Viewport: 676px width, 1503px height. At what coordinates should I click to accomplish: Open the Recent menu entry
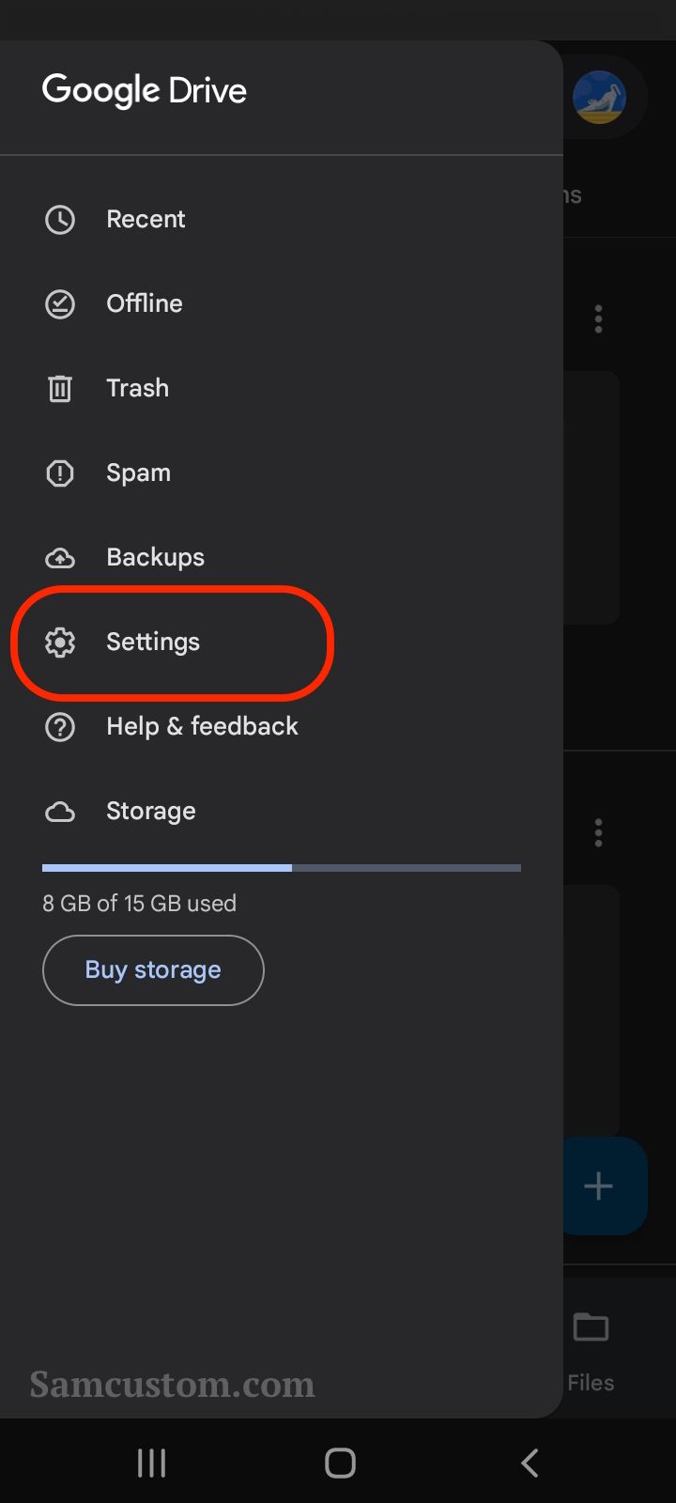pos(282,220)
